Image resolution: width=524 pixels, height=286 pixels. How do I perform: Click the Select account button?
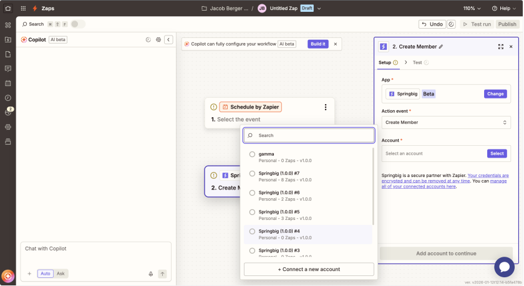[x=497, y=153]
